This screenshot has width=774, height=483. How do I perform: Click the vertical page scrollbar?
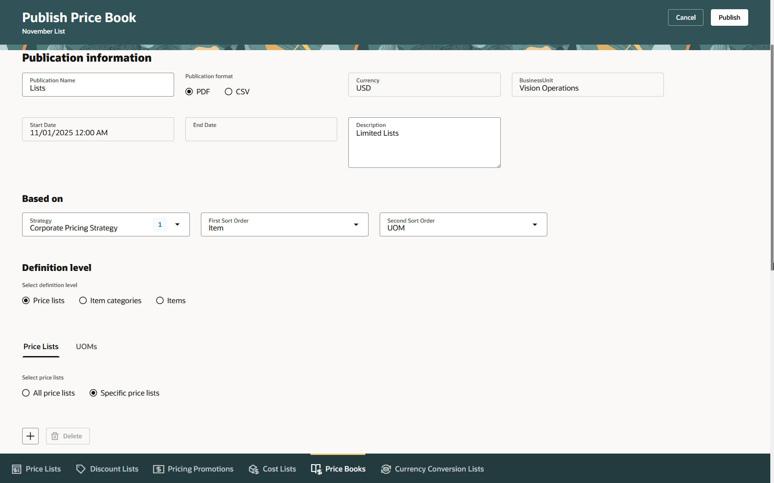(772, 157)
